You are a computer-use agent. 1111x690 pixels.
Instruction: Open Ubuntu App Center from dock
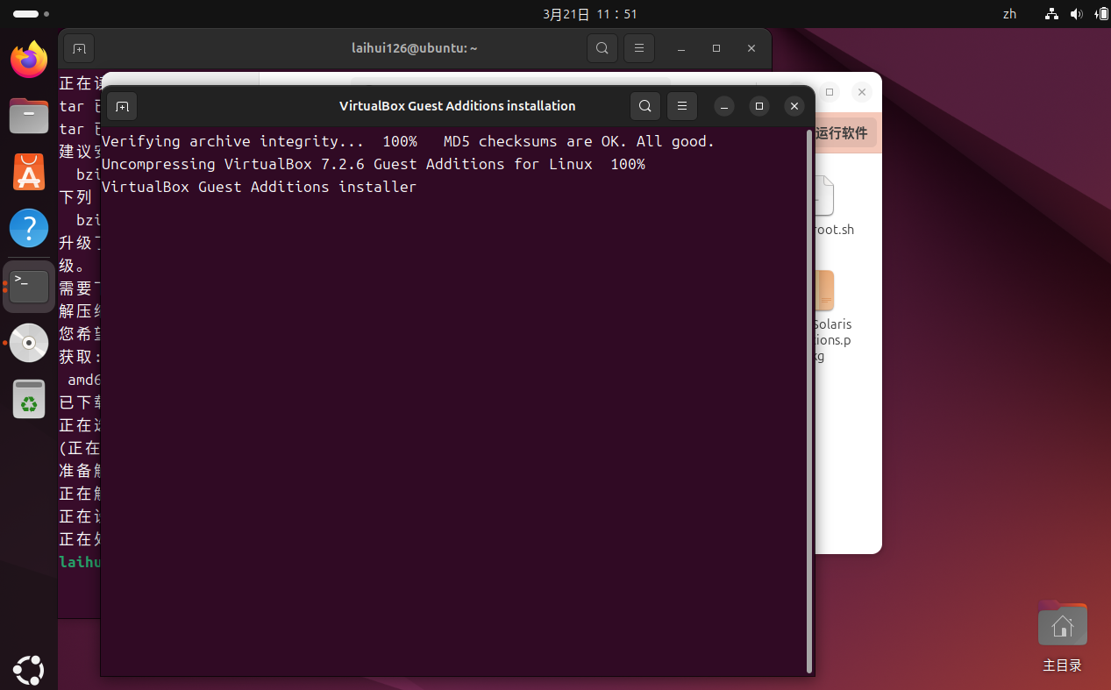click(x=29, y=172)
